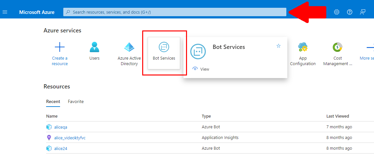
Task: Open the Bot Services tile label
Action: click(164, 58)
